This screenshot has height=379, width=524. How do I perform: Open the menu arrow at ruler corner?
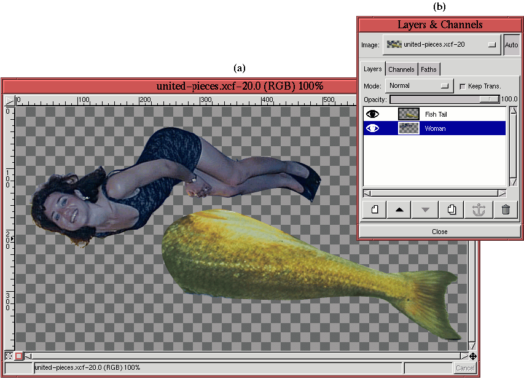pos(9,100)
